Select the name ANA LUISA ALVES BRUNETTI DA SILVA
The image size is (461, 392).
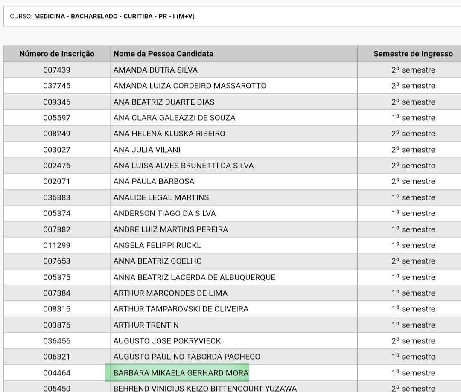184,166
